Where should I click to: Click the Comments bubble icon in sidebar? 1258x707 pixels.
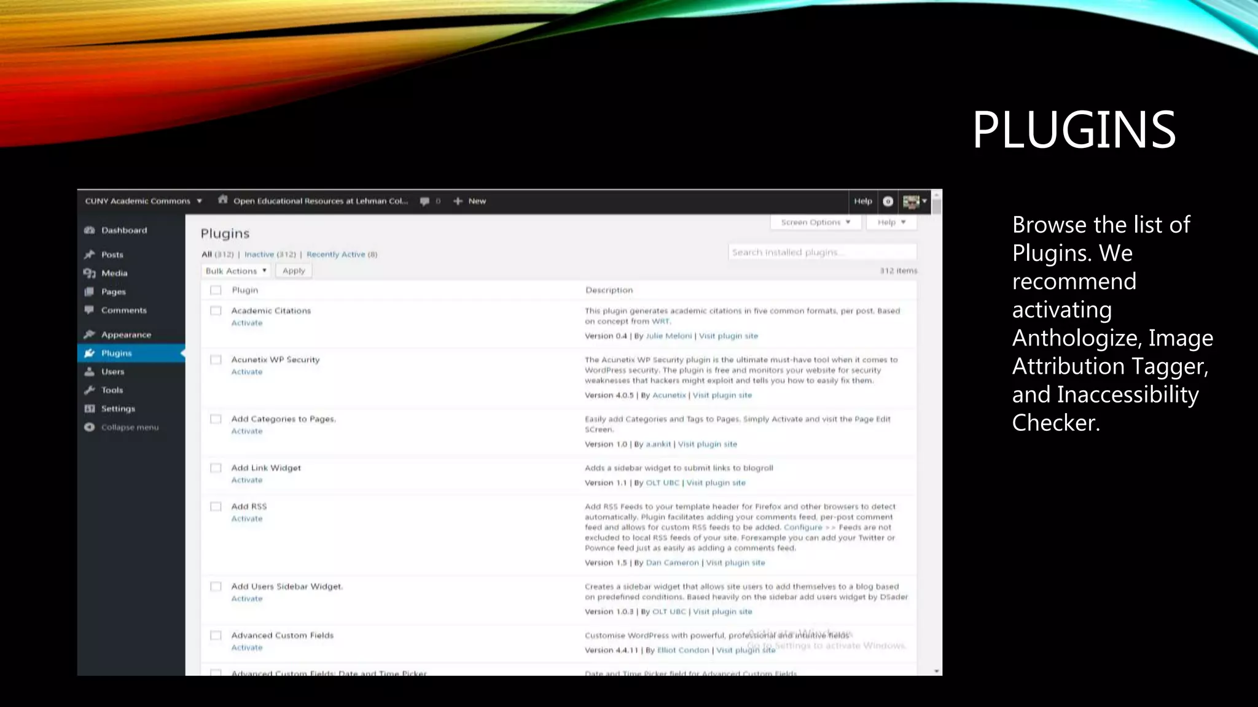tap(90, 310)
